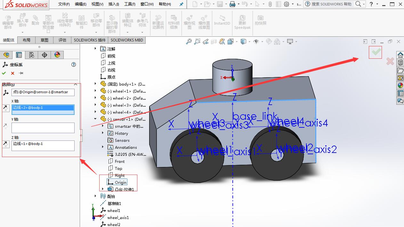
Task: Click the origin selection field
Action: coord(43,92)
